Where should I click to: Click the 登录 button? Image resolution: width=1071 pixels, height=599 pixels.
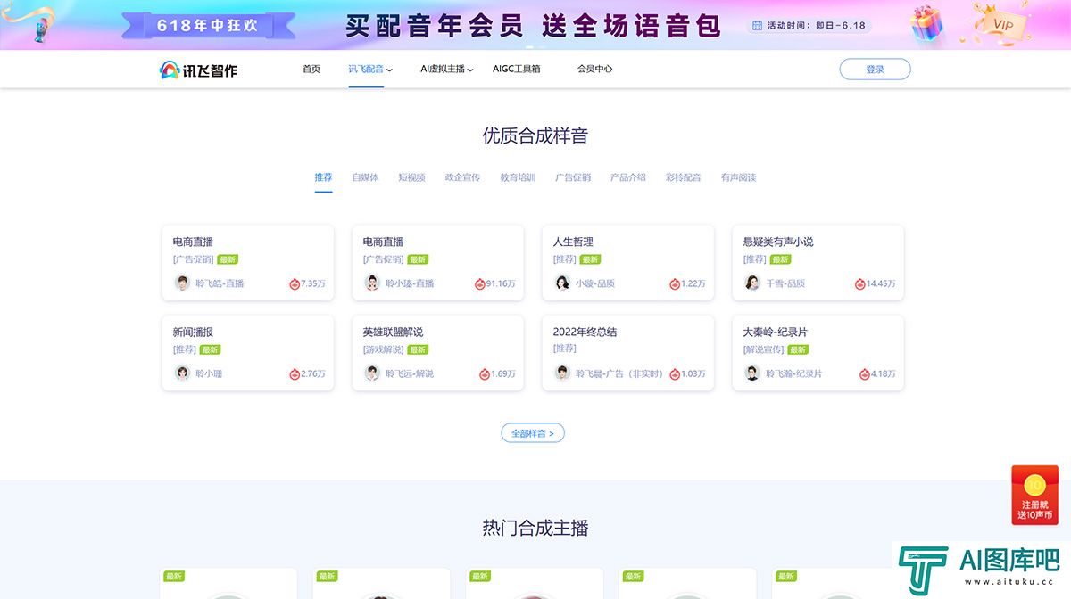coord(875,69)
